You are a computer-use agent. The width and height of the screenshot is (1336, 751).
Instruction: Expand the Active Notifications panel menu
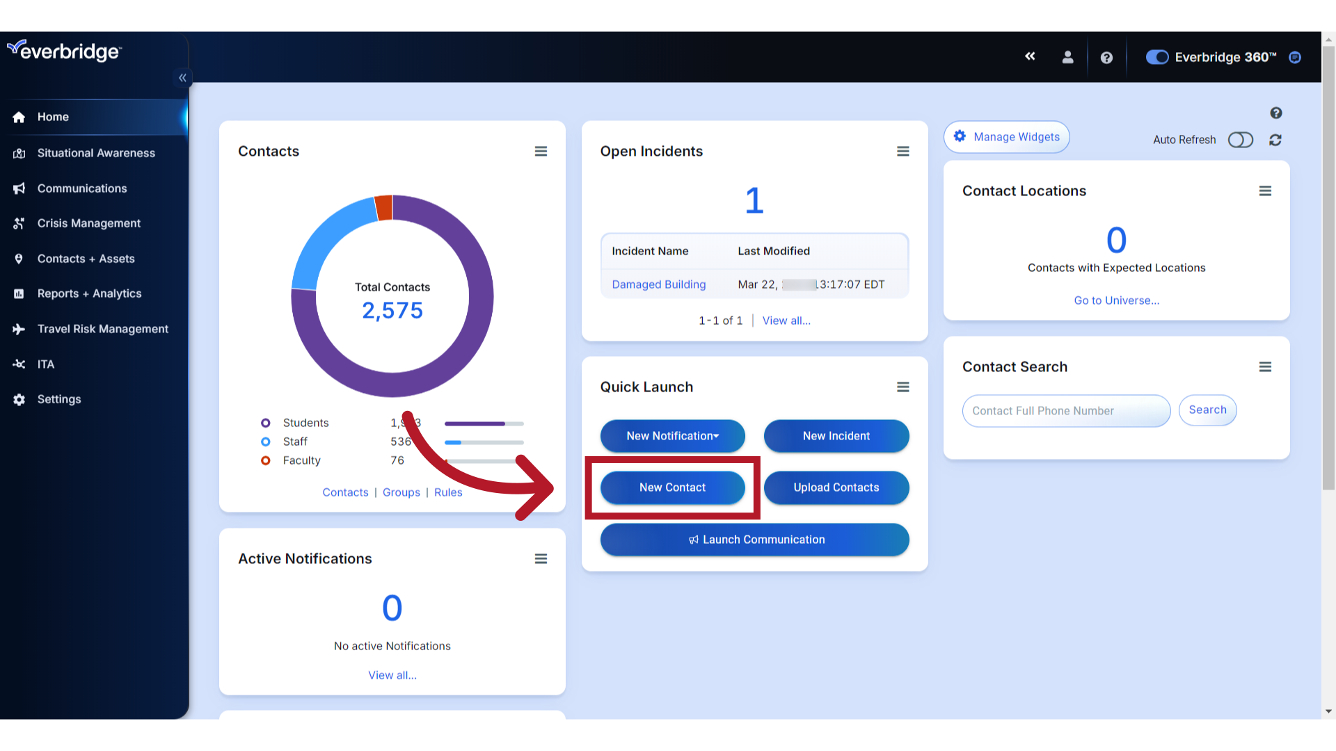pos(541,558)
